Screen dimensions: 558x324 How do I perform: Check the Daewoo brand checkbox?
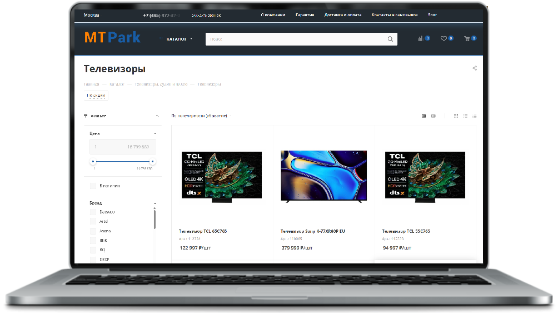pos(93,212)
